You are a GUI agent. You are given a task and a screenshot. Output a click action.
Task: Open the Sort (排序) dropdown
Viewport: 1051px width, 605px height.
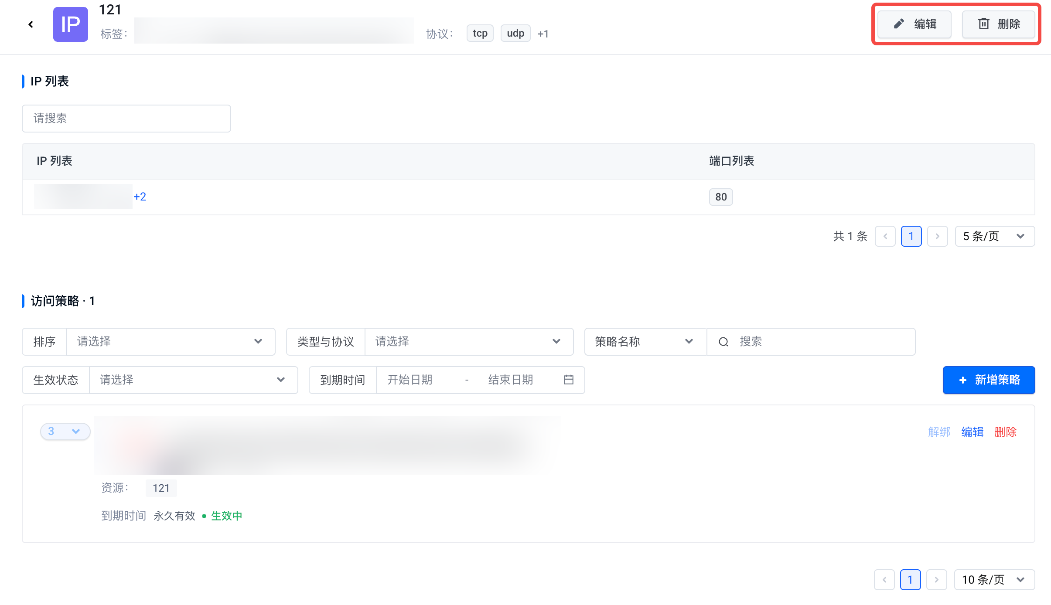tap(171, 342)
